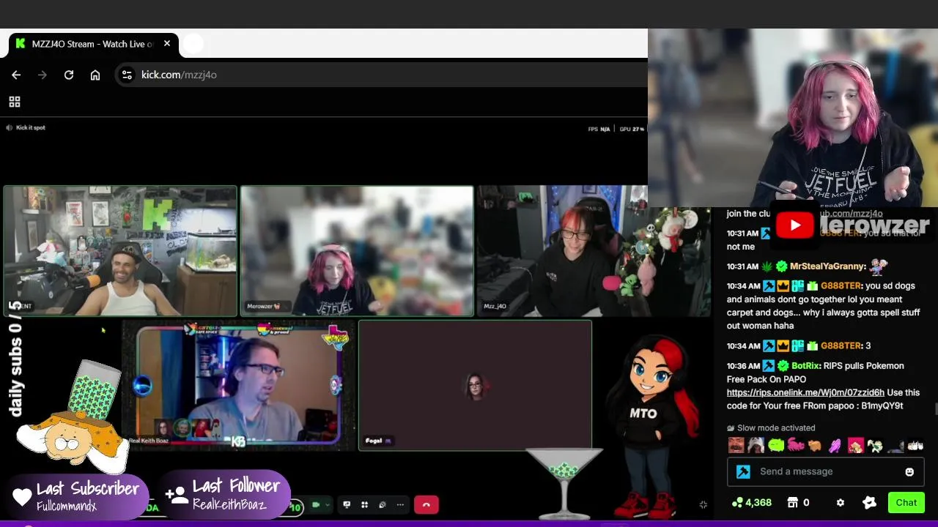Click the Slow mode activated notice

click(x=771, y=428)
